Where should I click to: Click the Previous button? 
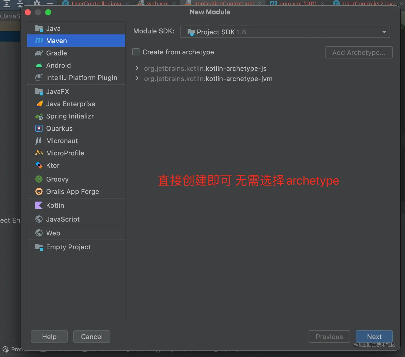coord(329,337)
